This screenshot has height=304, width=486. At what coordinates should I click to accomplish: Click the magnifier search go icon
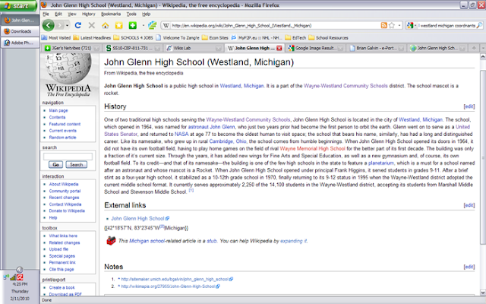point(479,25)
